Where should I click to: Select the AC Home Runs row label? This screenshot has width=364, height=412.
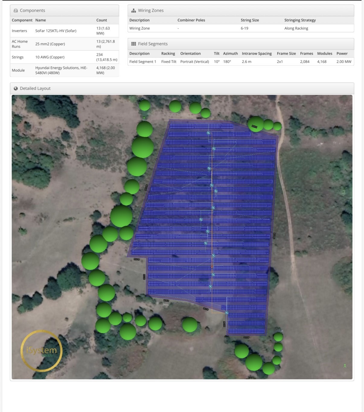tap(20, 44)
